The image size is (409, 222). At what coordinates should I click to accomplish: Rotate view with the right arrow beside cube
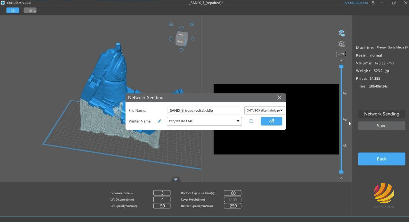pyautogui.click(x=193, y=39)
